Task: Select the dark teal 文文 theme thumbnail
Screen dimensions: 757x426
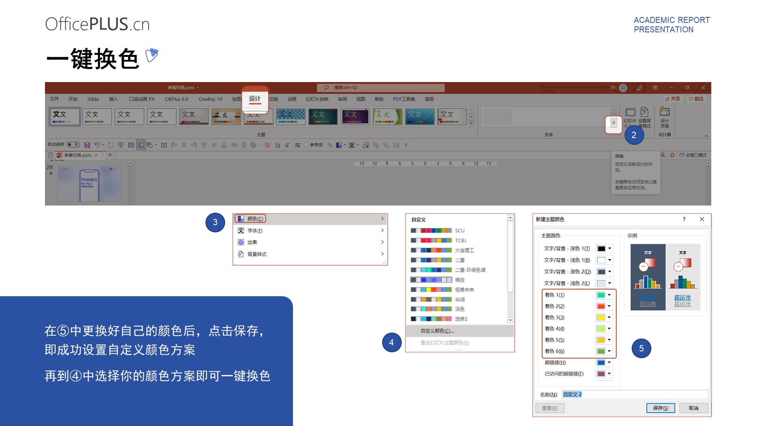Action: point(323,116)
